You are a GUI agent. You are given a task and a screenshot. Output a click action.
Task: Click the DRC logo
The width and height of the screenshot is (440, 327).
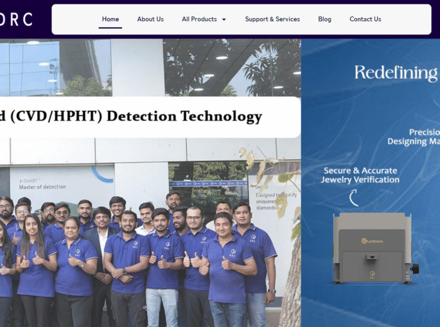tap(16, 19)
